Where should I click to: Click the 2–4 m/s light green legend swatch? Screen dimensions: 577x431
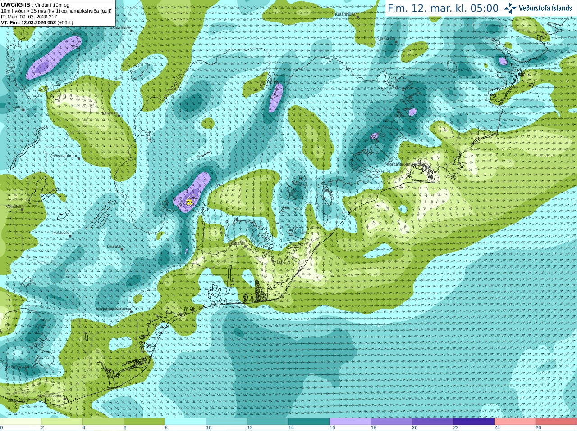click(62, 422)
